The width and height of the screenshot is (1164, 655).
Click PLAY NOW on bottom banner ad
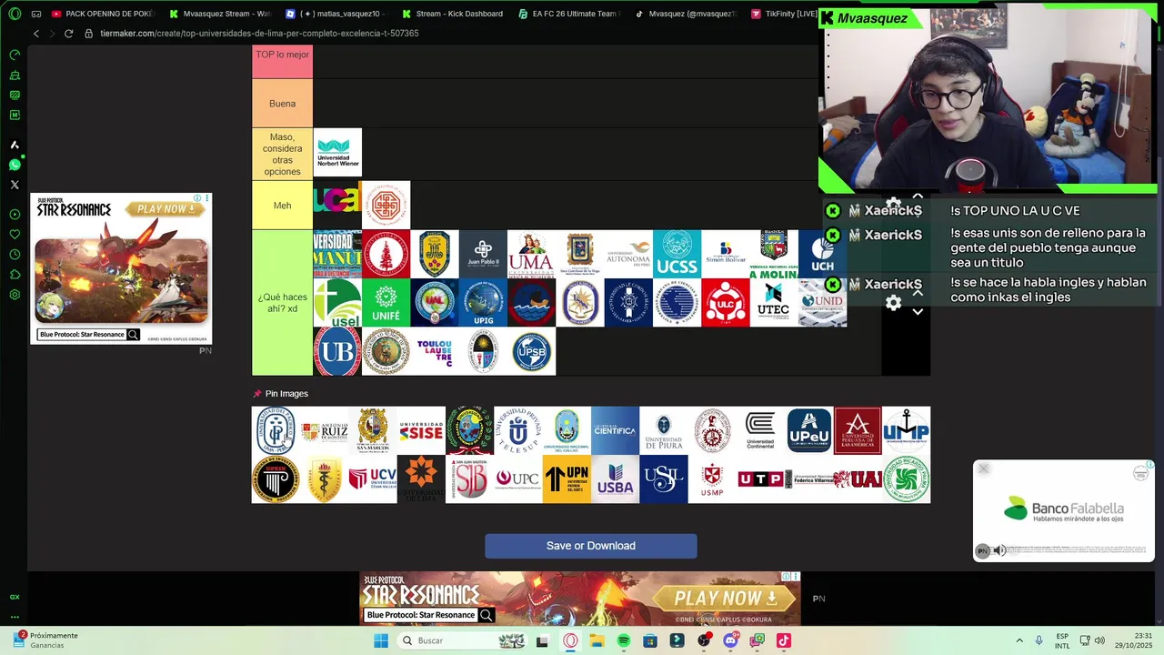coord(725,598)
